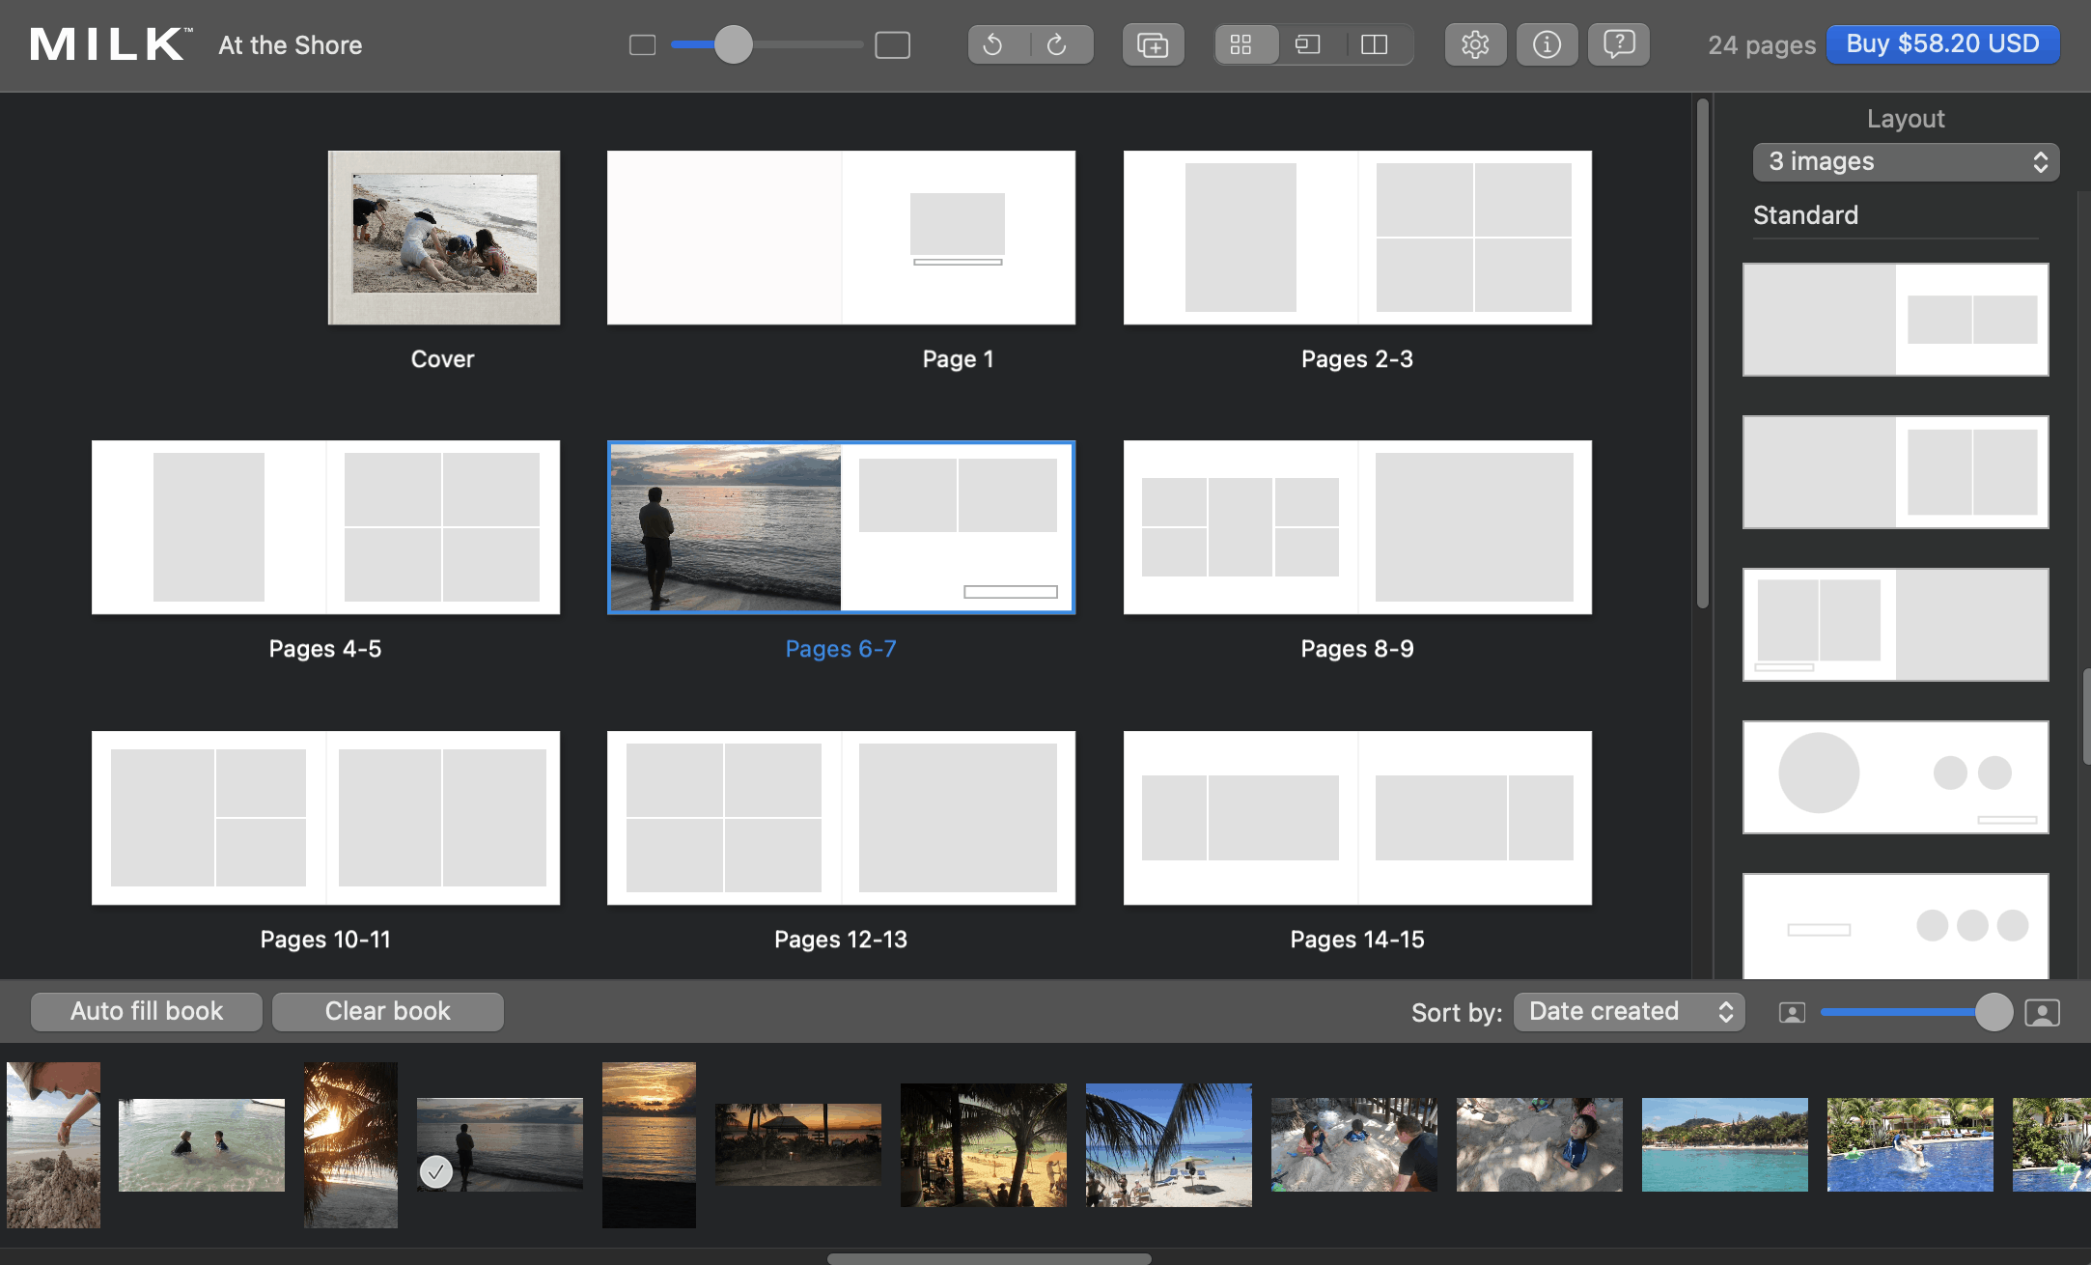
Task: Click the add pages icon
Action: pyautogui.click(x=1153, y=44)
